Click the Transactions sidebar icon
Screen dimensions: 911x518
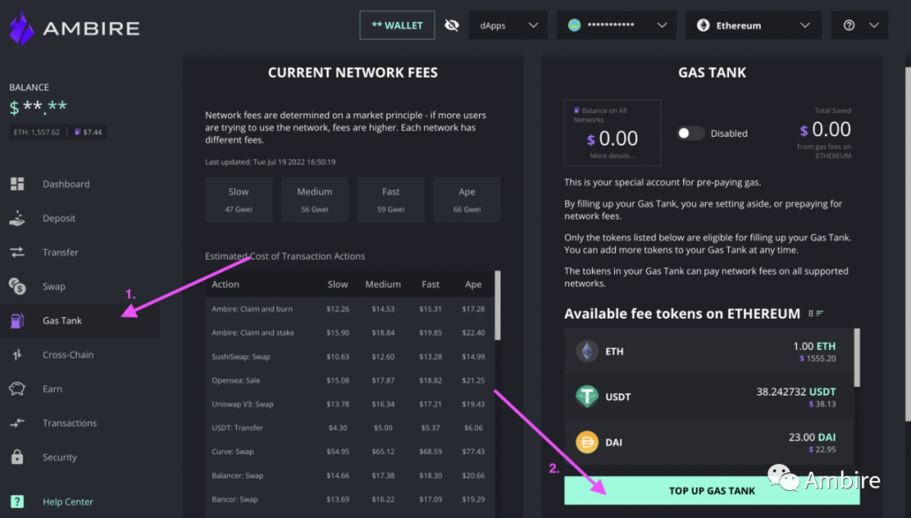[17, 423]
